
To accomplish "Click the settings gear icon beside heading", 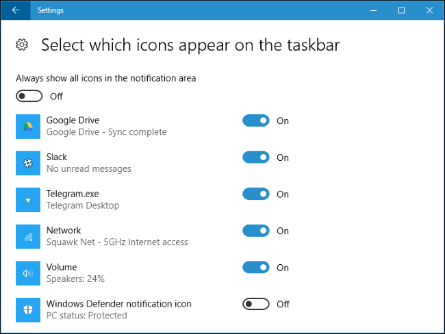I will (22, 45).
